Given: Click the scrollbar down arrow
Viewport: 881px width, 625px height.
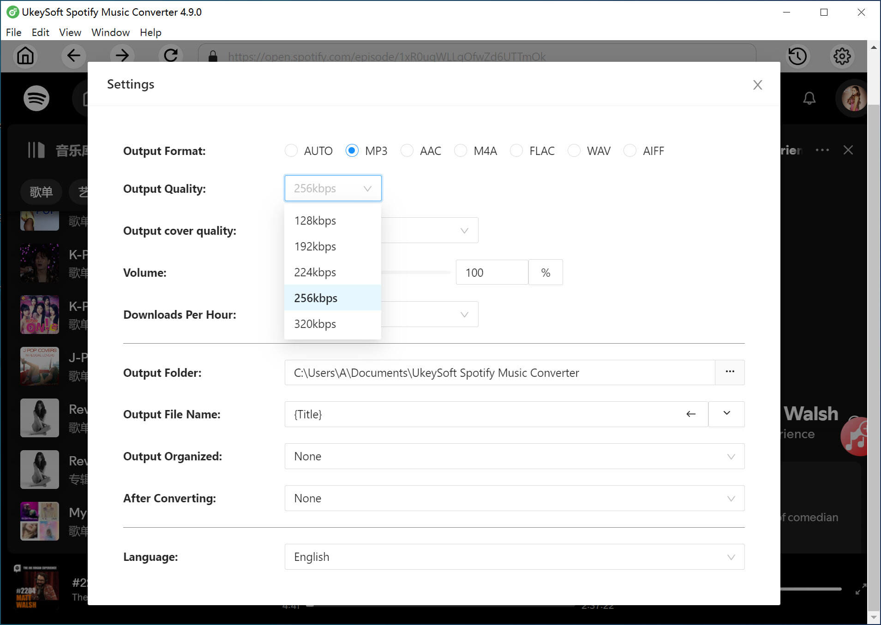Looking at the screenshot, I should pos(874,617).
